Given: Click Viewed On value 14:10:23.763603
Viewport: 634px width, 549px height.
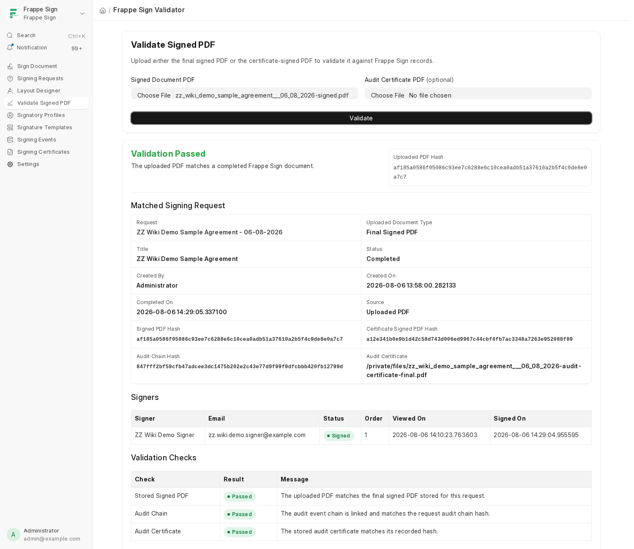Looking at the screenshot, I should (x=435, y=435).
